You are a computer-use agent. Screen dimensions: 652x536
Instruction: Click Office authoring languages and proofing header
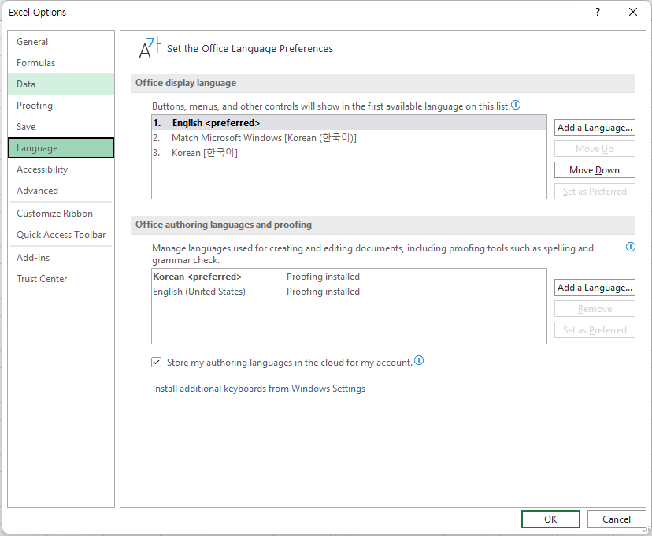click(x=383, y=225)
